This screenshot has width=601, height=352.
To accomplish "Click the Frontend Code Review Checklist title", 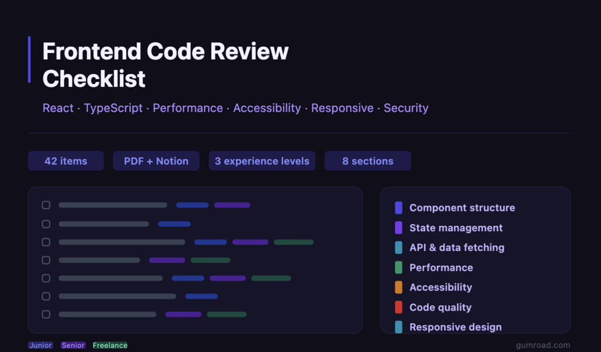I will pos(165,65).
